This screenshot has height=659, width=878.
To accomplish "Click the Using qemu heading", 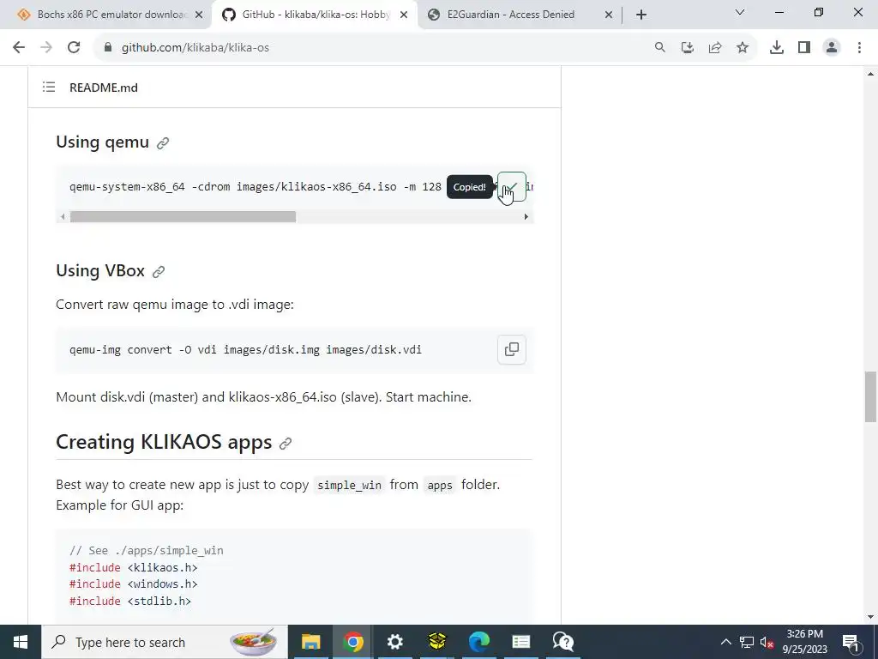I will tap(103, 142).
